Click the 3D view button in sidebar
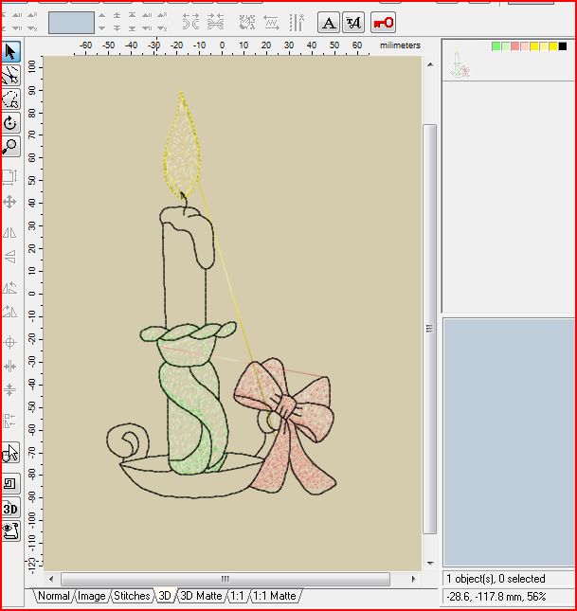The width and height of the screenshot is (577, 611). 10,509
